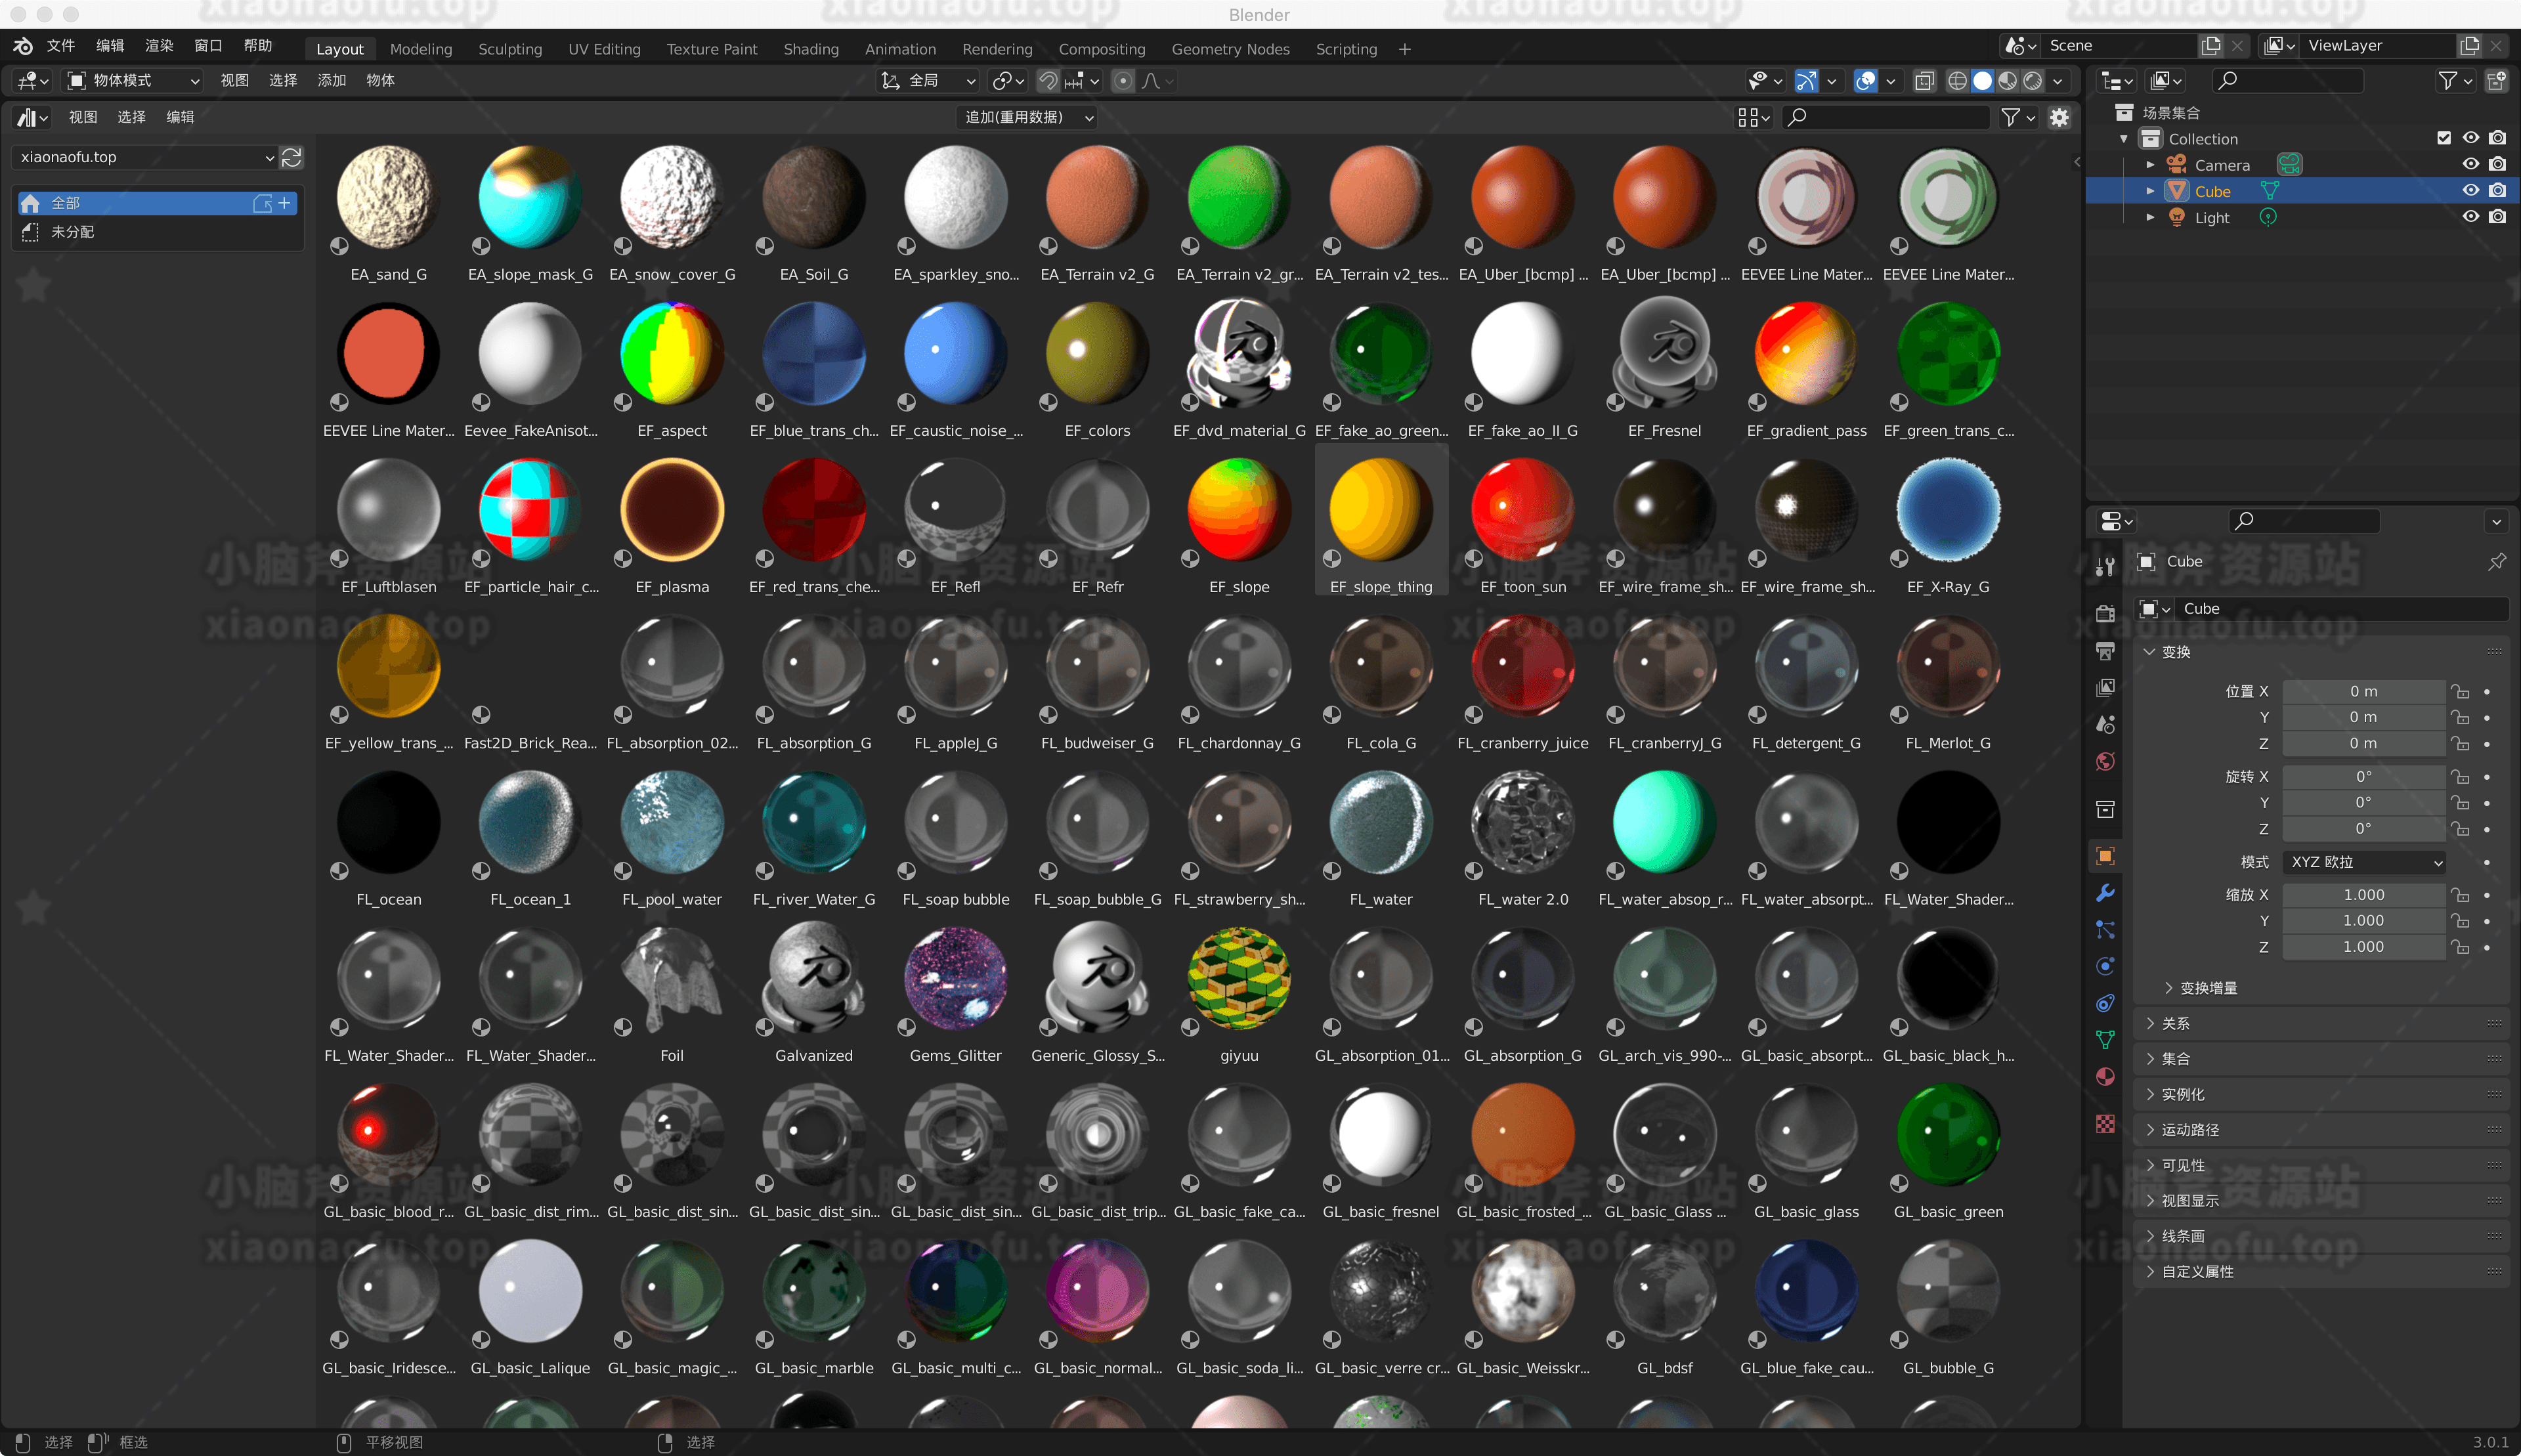Viewport: 2521px width, 1456px height.
Task: Refresh the xiaonaofu.top asset library
Action: [292, 157]
